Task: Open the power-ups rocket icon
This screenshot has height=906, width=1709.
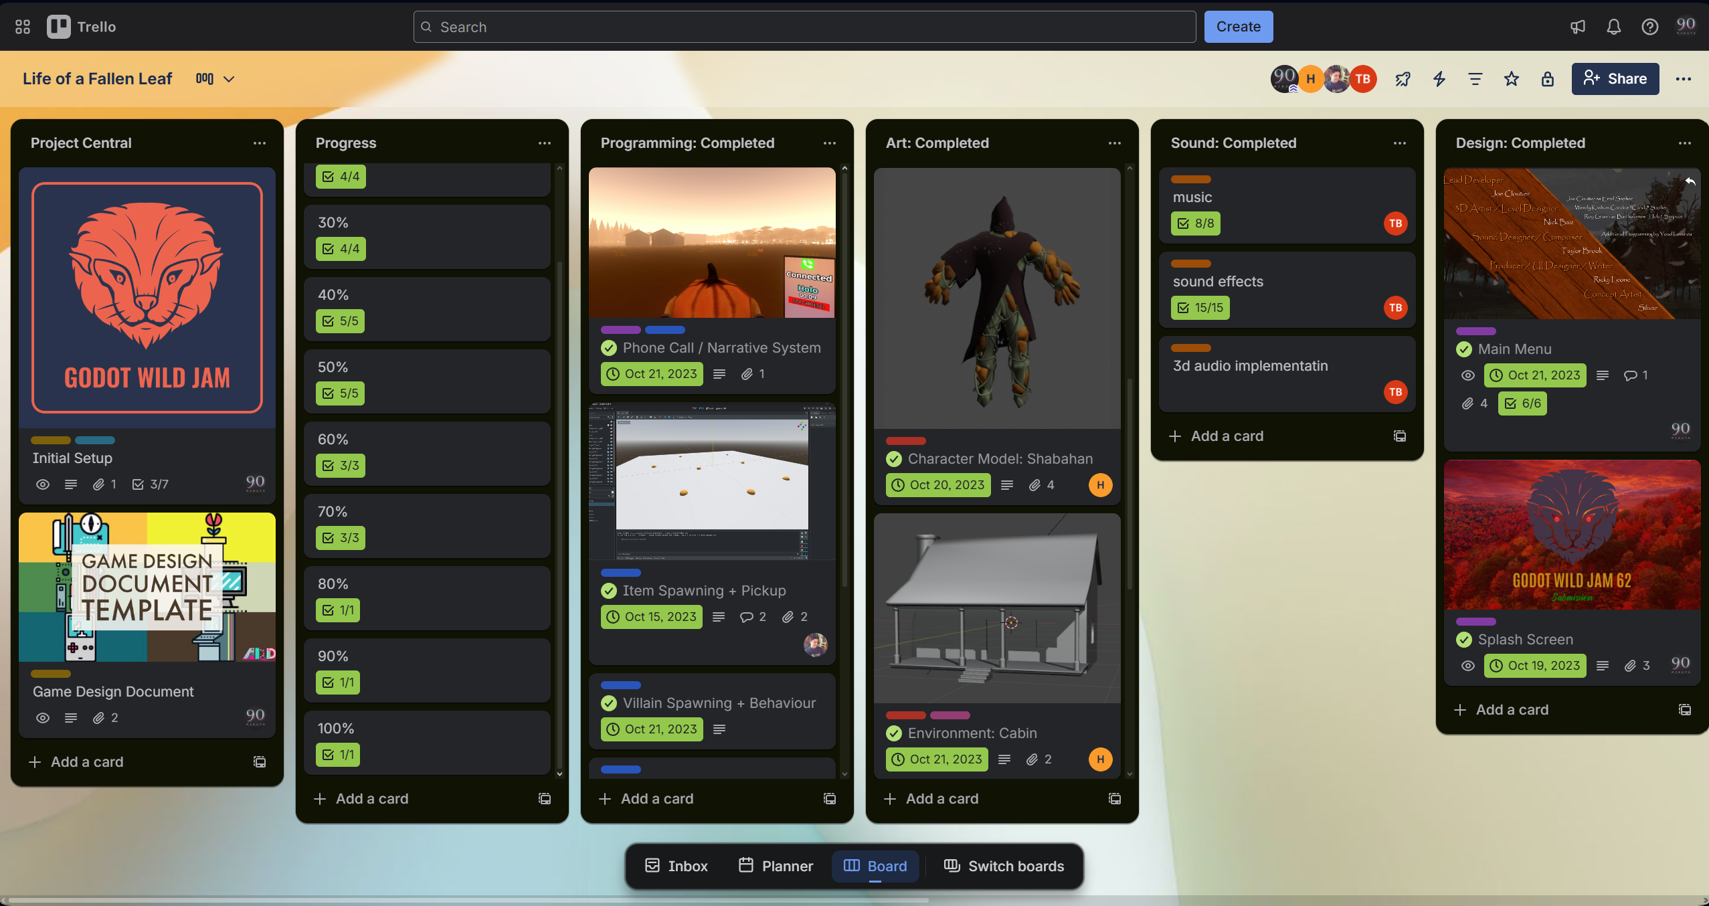Action: [1403, 79]
